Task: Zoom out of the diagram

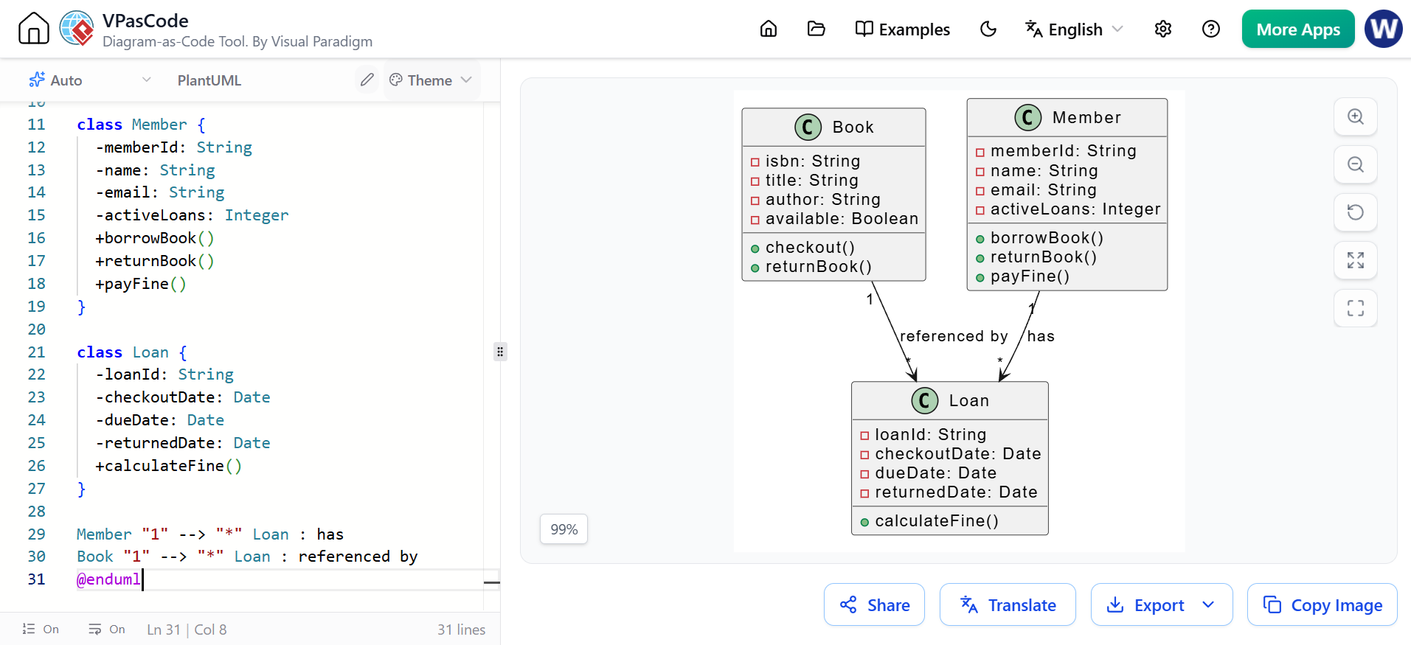Action: 1356,164
